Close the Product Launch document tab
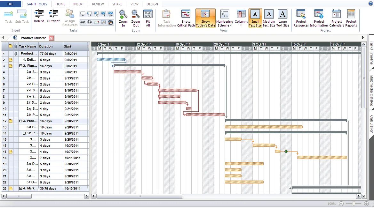The image size is (374, 208). coord(51,38)
